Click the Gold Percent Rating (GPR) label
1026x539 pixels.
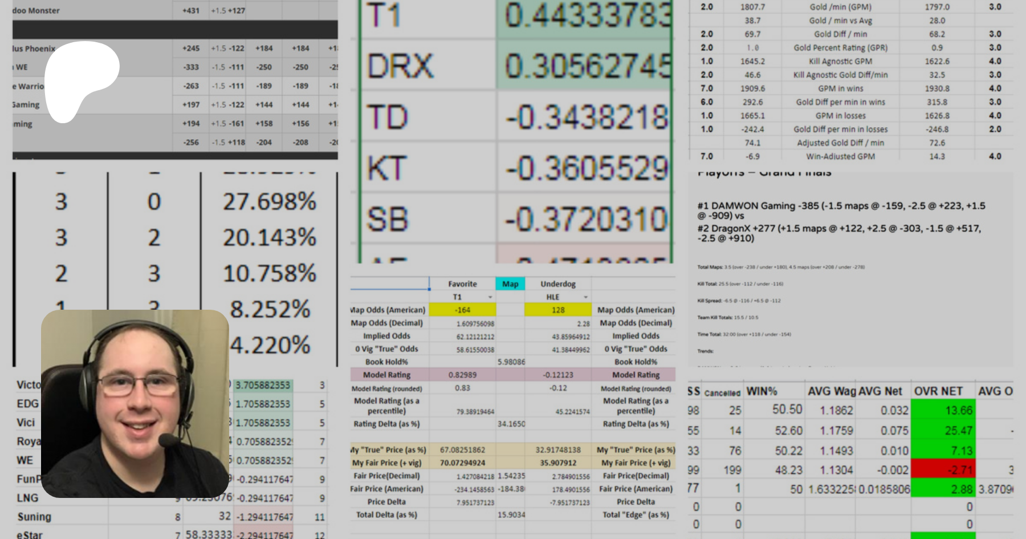840,48
